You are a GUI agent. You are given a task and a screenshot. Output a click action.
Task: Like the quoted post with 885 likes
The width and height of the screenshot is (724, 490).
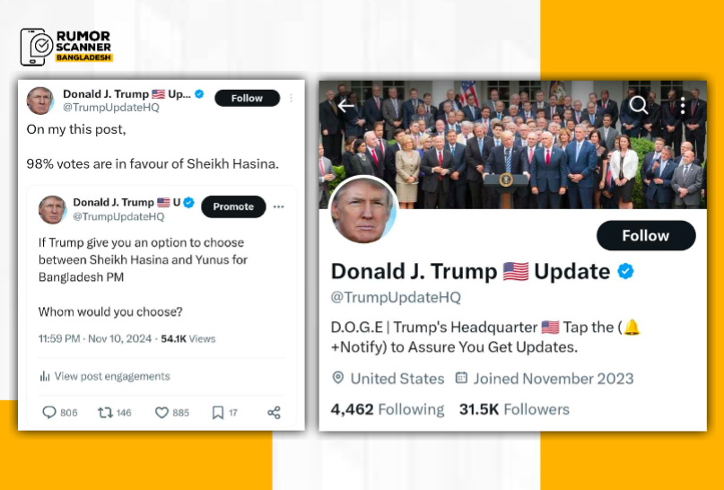[161, 413]
